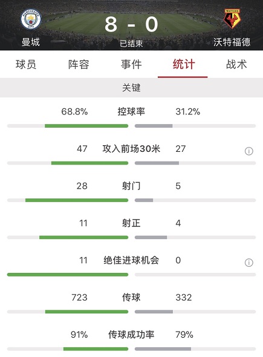Tap the 射正 stat label
This screenshot has height=357, width=263.
(131, 223)
